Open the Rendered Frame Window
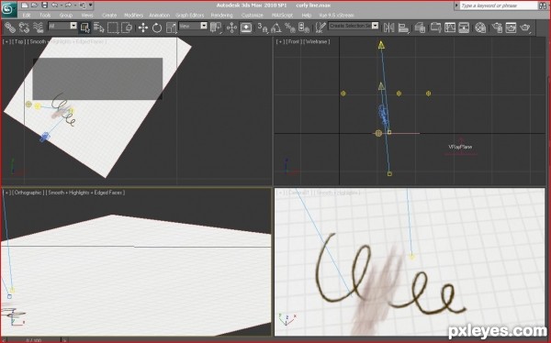 click(x=511, y=28)
